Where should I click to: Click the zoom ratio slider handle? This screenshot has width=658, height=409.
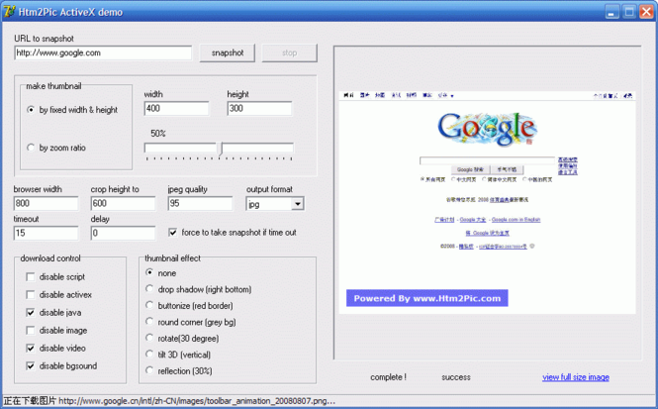point(221,149)
